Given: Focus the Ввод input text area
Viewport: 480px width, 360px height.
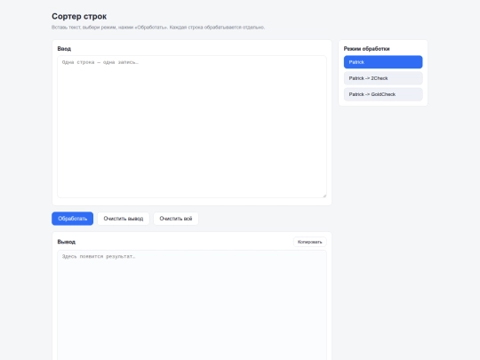Looking at the screenshot, I should pyautogui.click(x=192, y=126).
